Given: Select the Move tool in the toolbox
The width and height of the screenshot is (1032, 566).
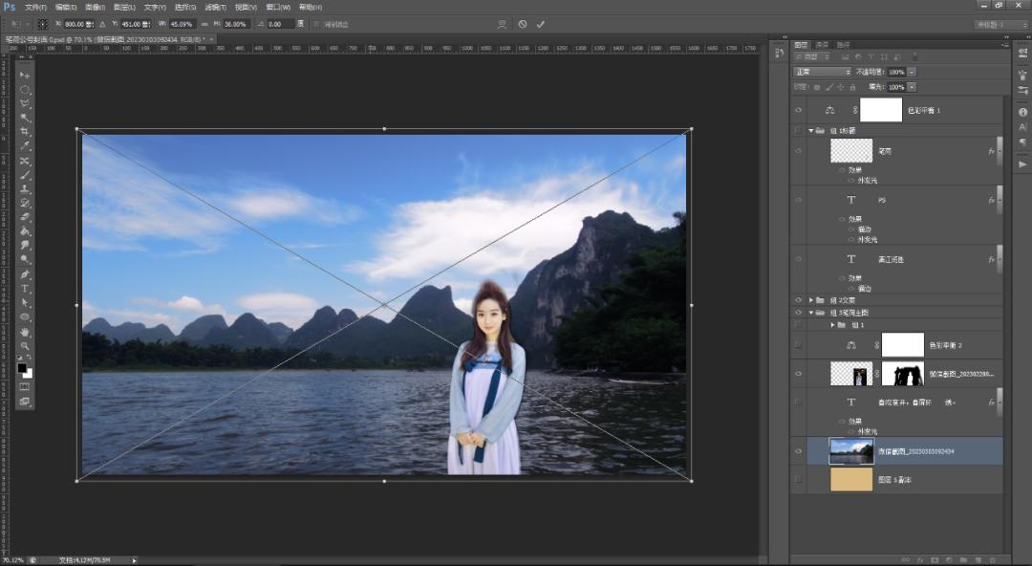Looking at the screenshot, I should (25, 75).
